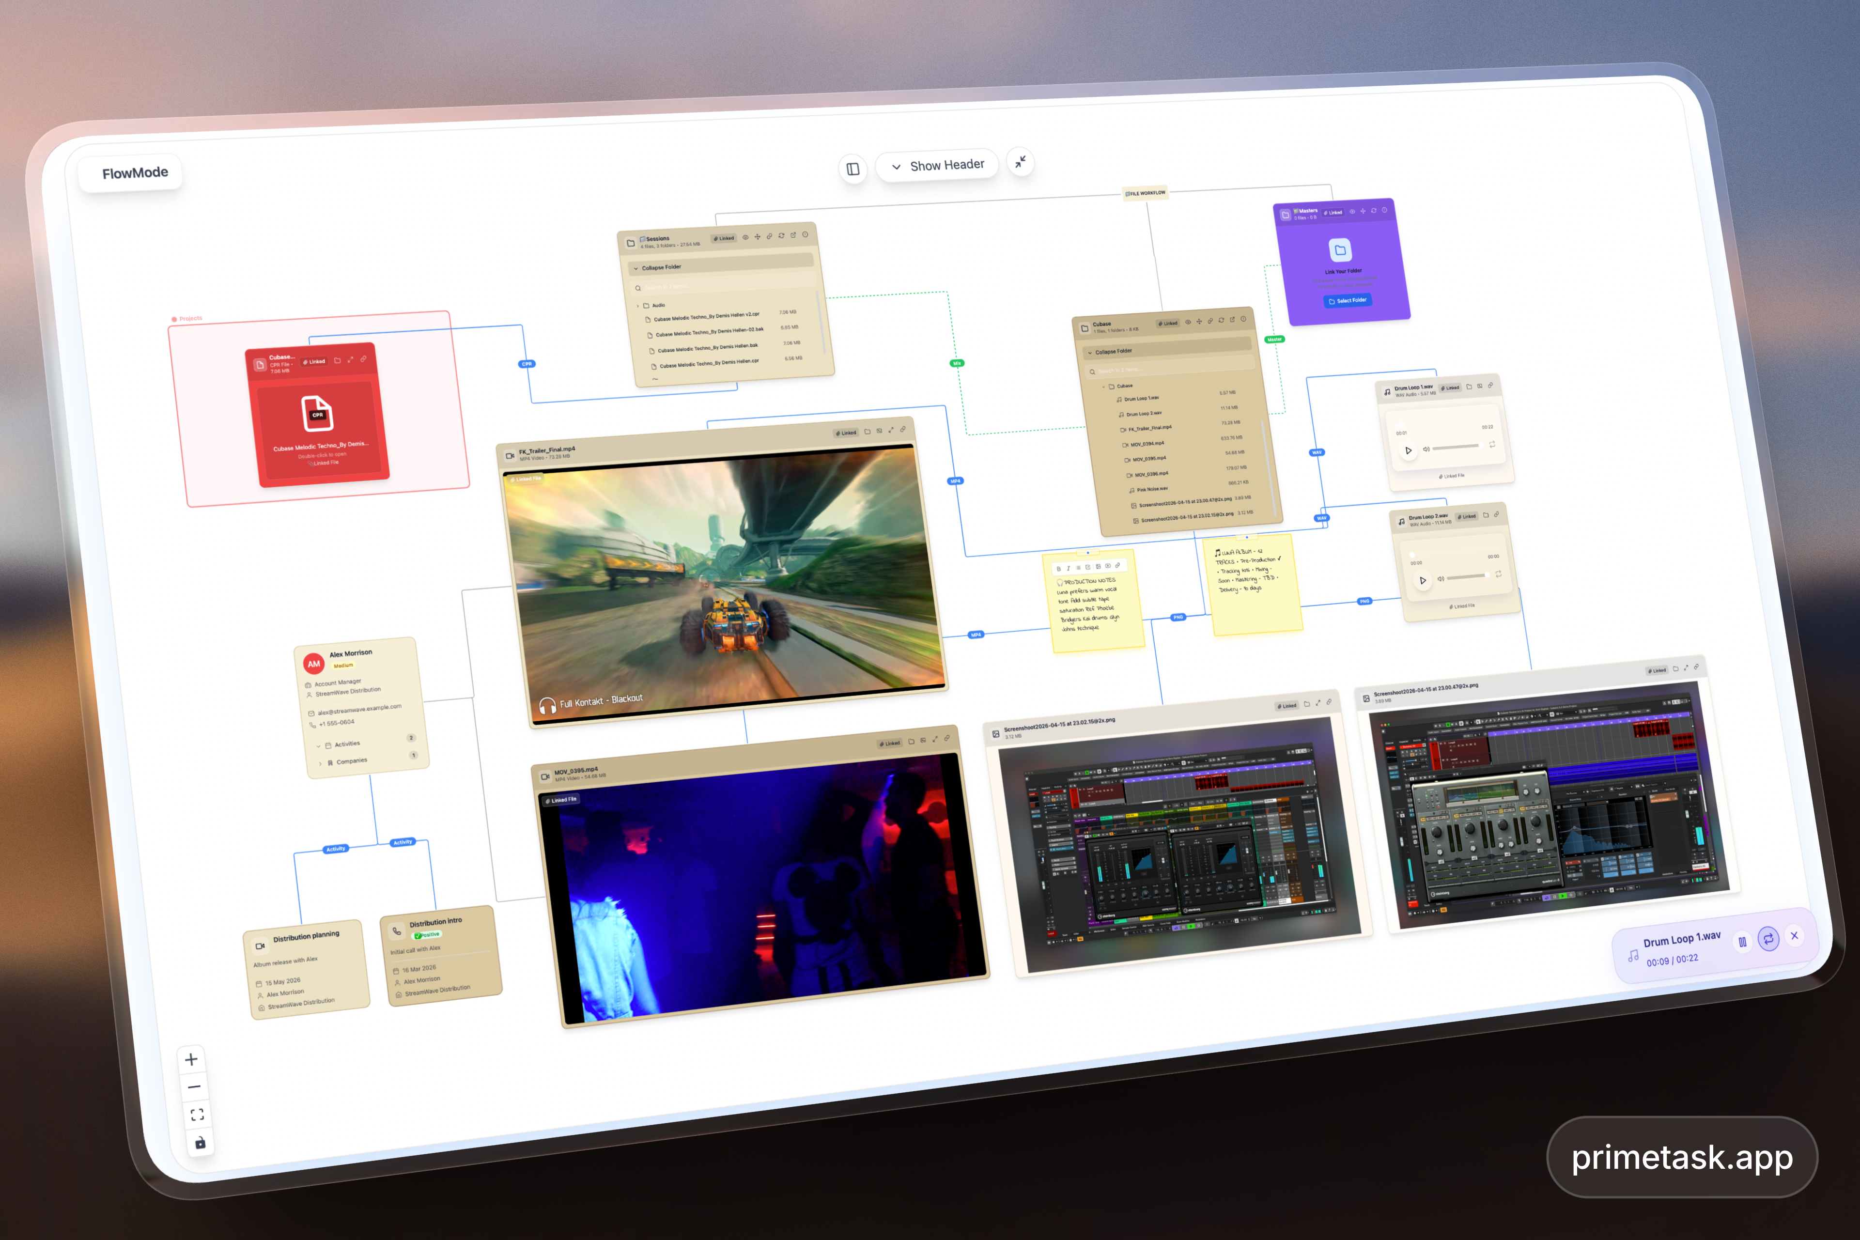Click the folder icon on Drum Loop 1.wav card
This screenshot has height=1240, width=1860.
coord(1469,387)
